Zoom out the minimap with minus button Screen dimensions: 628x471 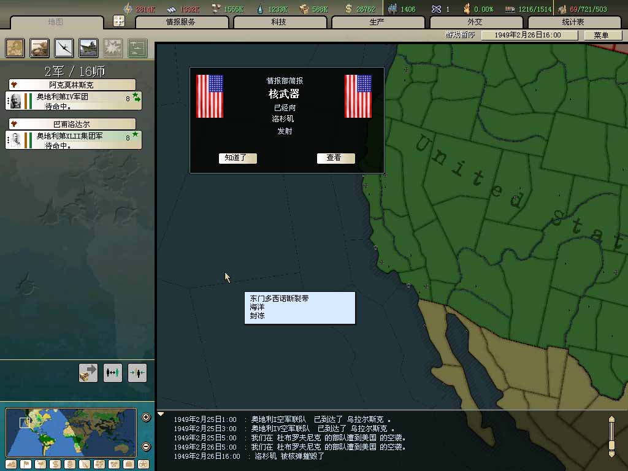[x=146, y=446]
